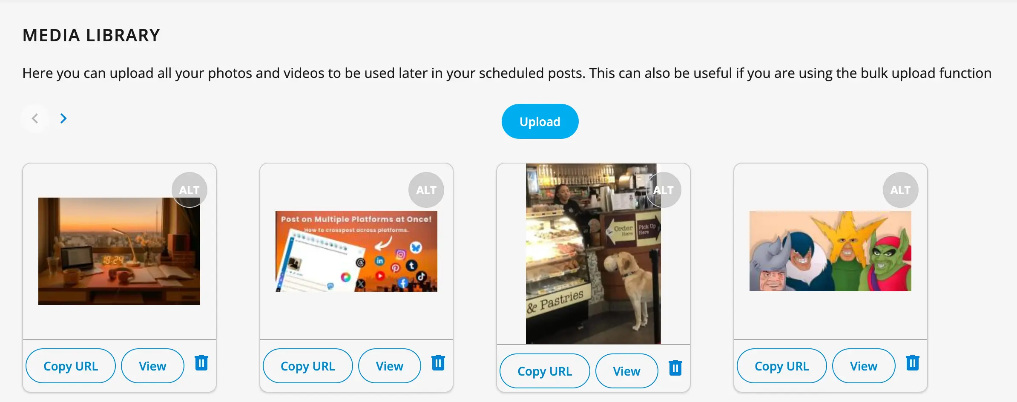Image resolution: width=1017 pixels, height=402 pixels.
Task: Click trash icon for bakery dog photo
Action: (675, 368)
